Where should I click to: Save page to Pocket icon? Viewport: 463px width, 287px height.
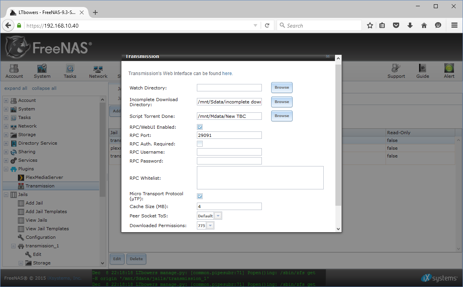coord(396,25)
